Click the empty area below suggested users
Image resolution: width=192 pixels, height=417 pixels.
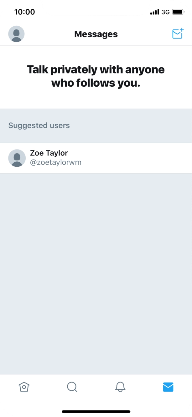pyautogui.click(x=96, y=273)
